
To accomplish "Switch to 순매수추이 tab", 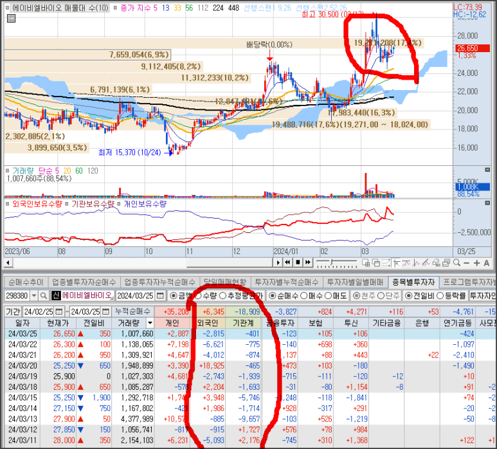I will pyautogui.click(x=25, y=282).
